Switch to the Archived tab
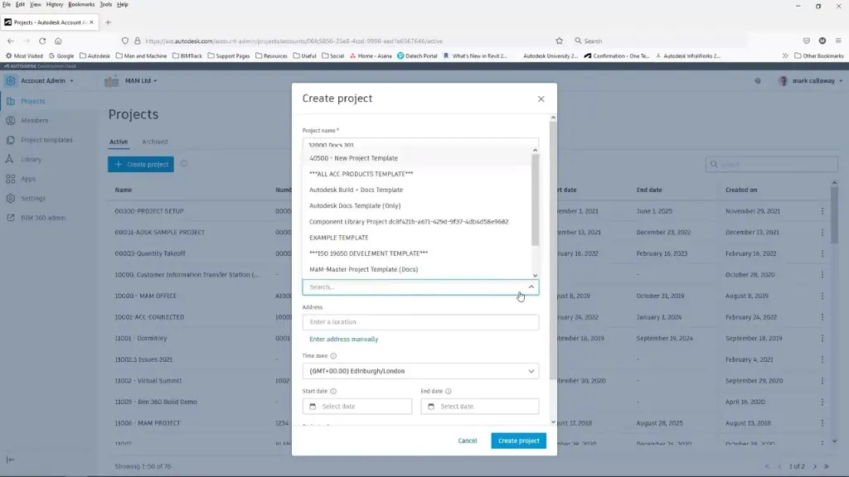The image size is (849, 477). coord(154,142)
